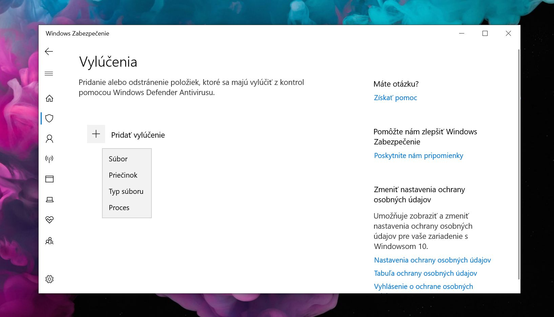Open the hamburger navigation menu

tap(49, 74)
